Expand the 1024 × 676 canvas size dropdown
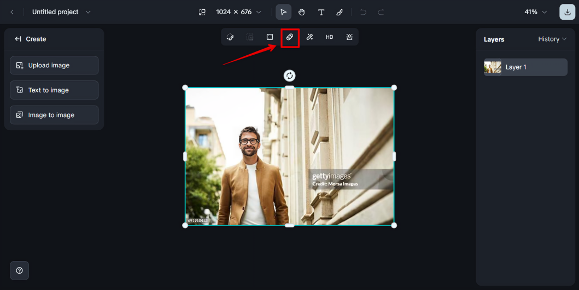The height and width of the screenshot is (290, 579). (x=238, y=12)
